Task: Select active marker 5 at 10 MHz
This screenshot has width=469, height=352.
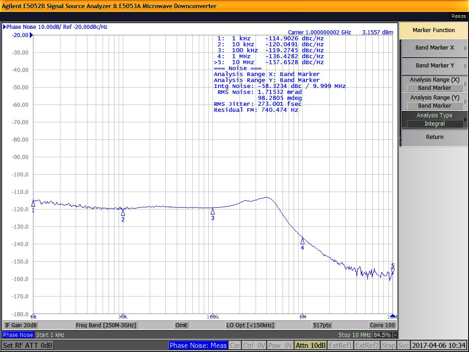Action: pos(393,271)
